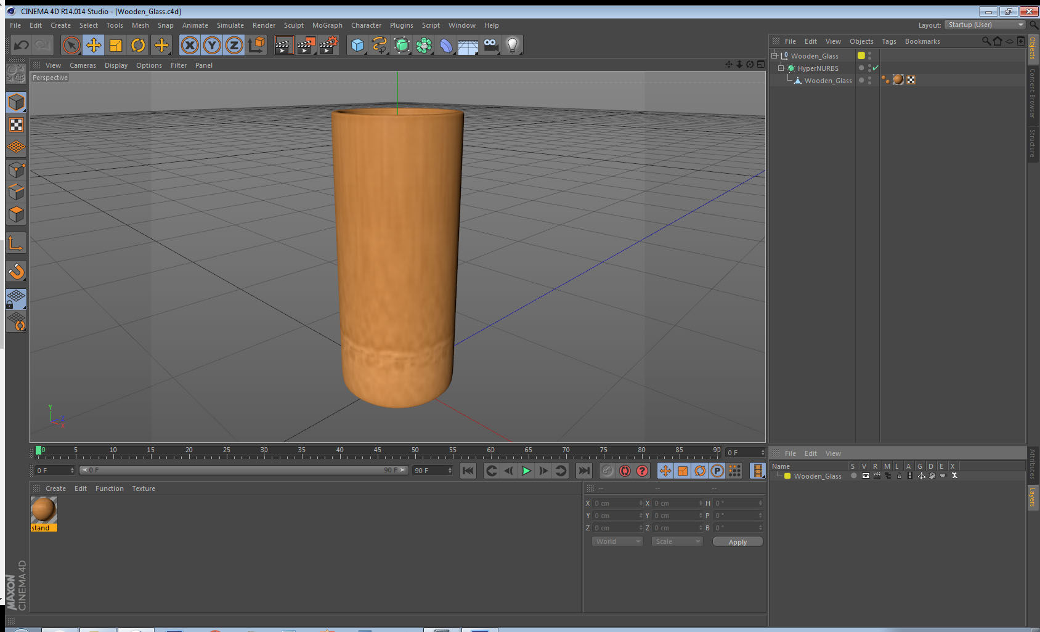The image size is (1040, 632).
Task: Select the stand material thumbnail
Action: click(x=44, y=510)
